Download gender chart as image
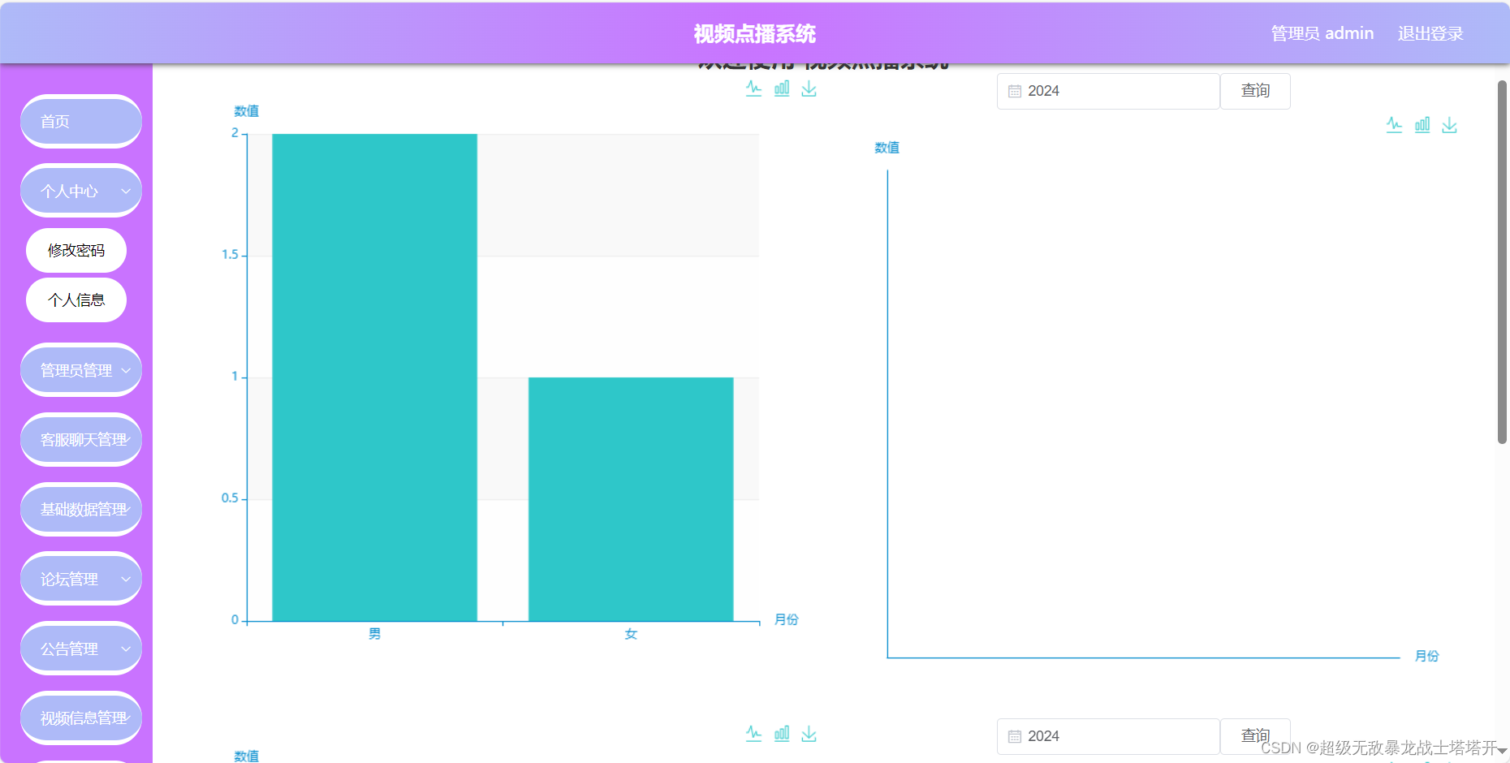Viewport: 1510px width, 763px height. click(x=809, y=88)
